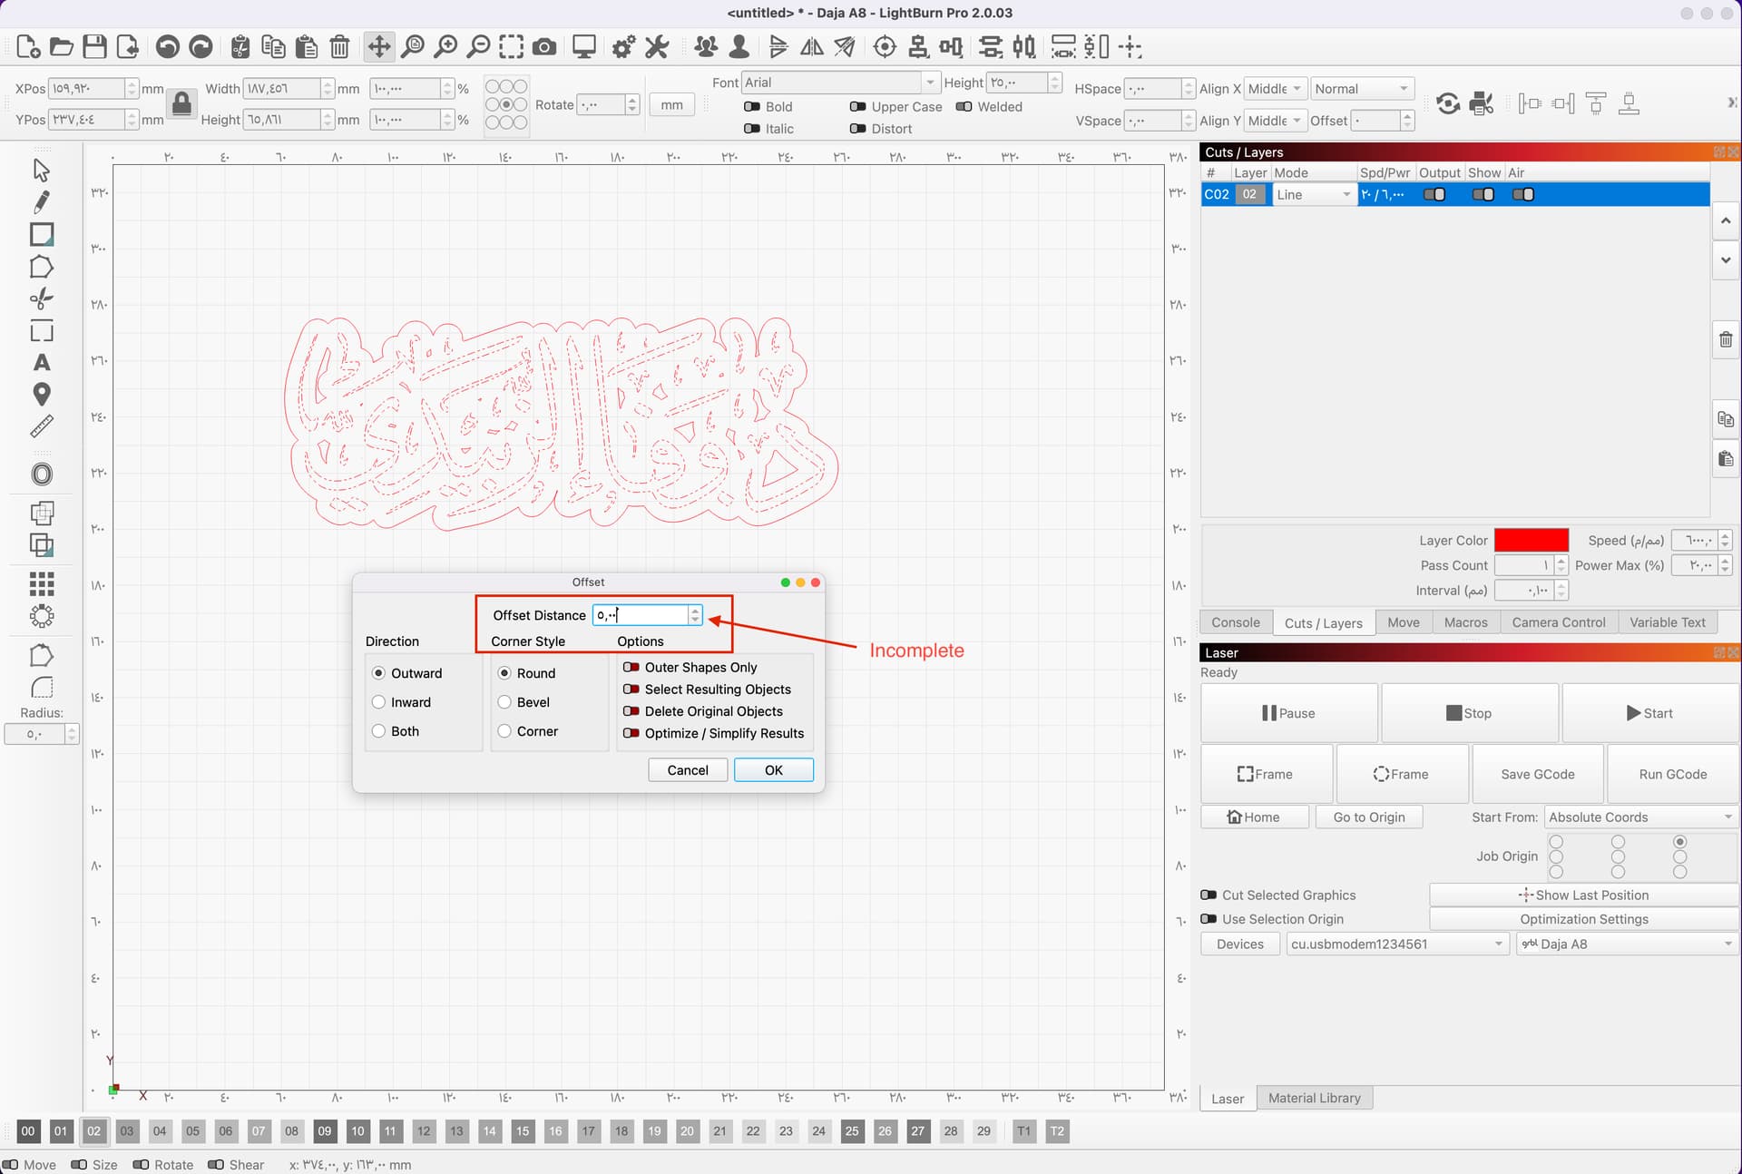Open the Material Library tab
Screen dimensions: 1742x1174
pos(1315,1098)
